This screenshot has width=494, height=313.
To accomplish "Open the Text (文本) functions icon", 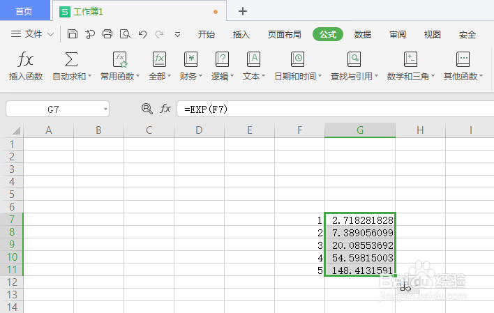I will [x=253, y=59].
